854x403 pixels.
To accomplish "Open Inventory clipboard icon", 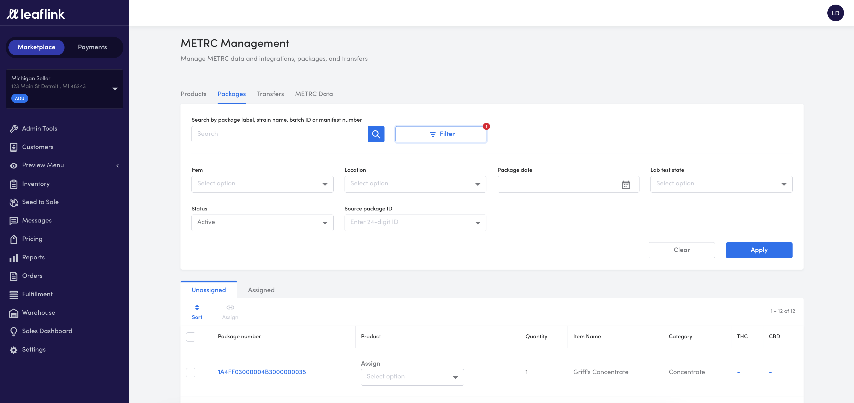I will point(14,184).
